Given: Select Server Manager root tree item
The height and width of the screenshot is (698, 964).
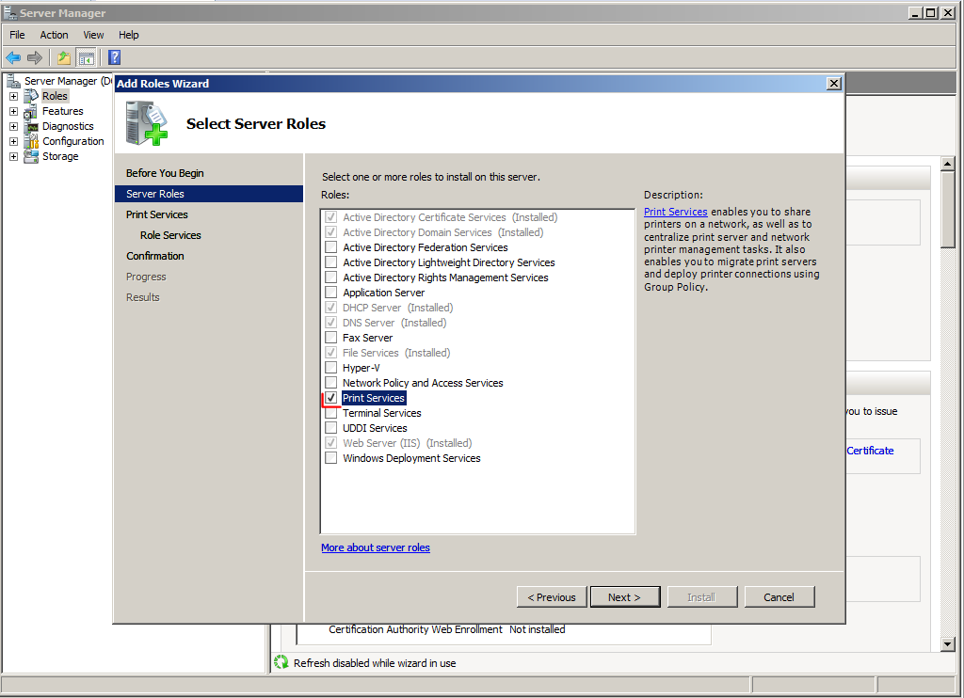Looking at the screenshot, I should [x=68, y=81].
